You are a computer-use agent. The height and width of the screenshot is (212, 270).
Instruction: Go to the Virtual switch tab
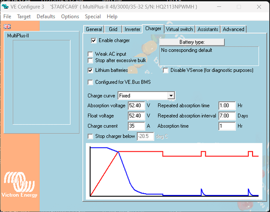[x=179, y=29]
